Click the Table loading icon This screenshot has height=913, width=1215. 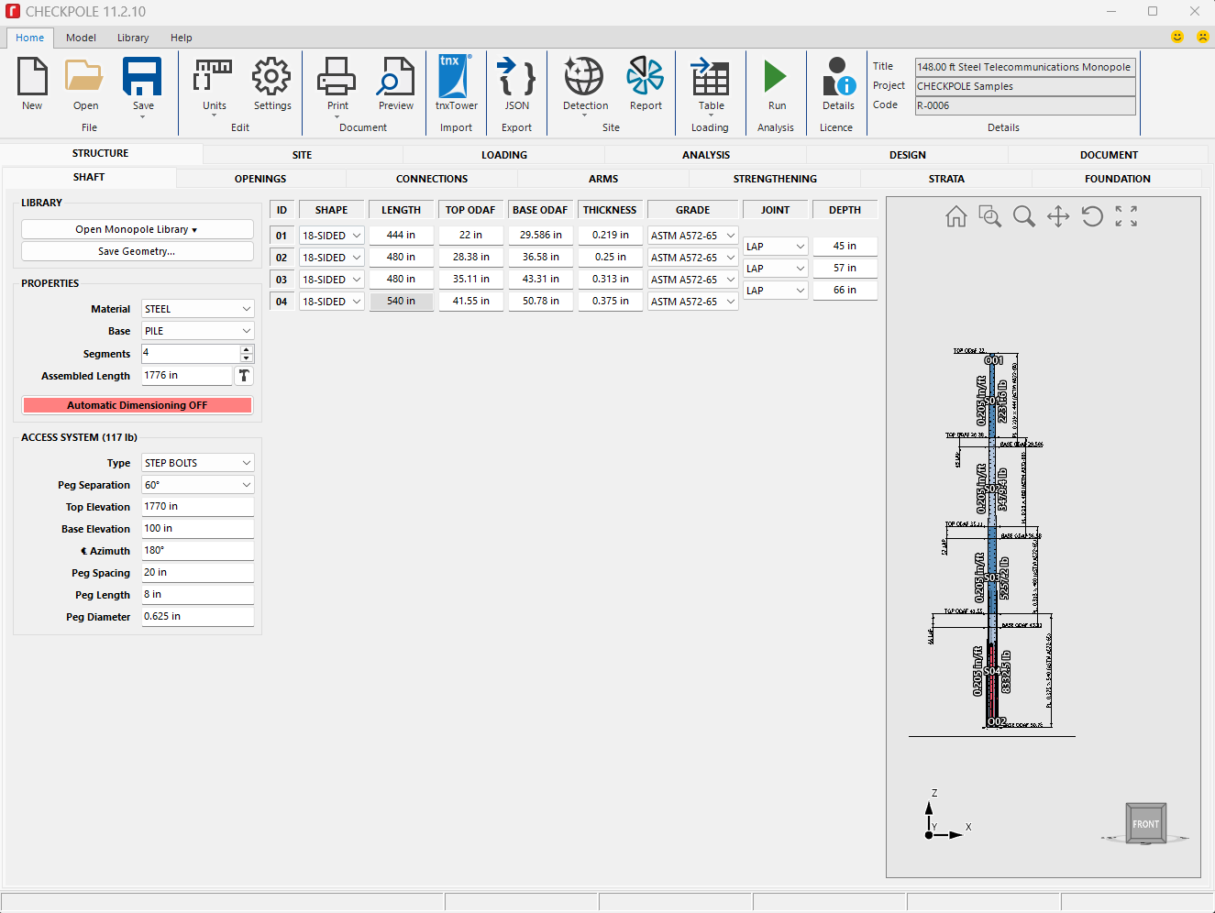click(x=711, y=77)
